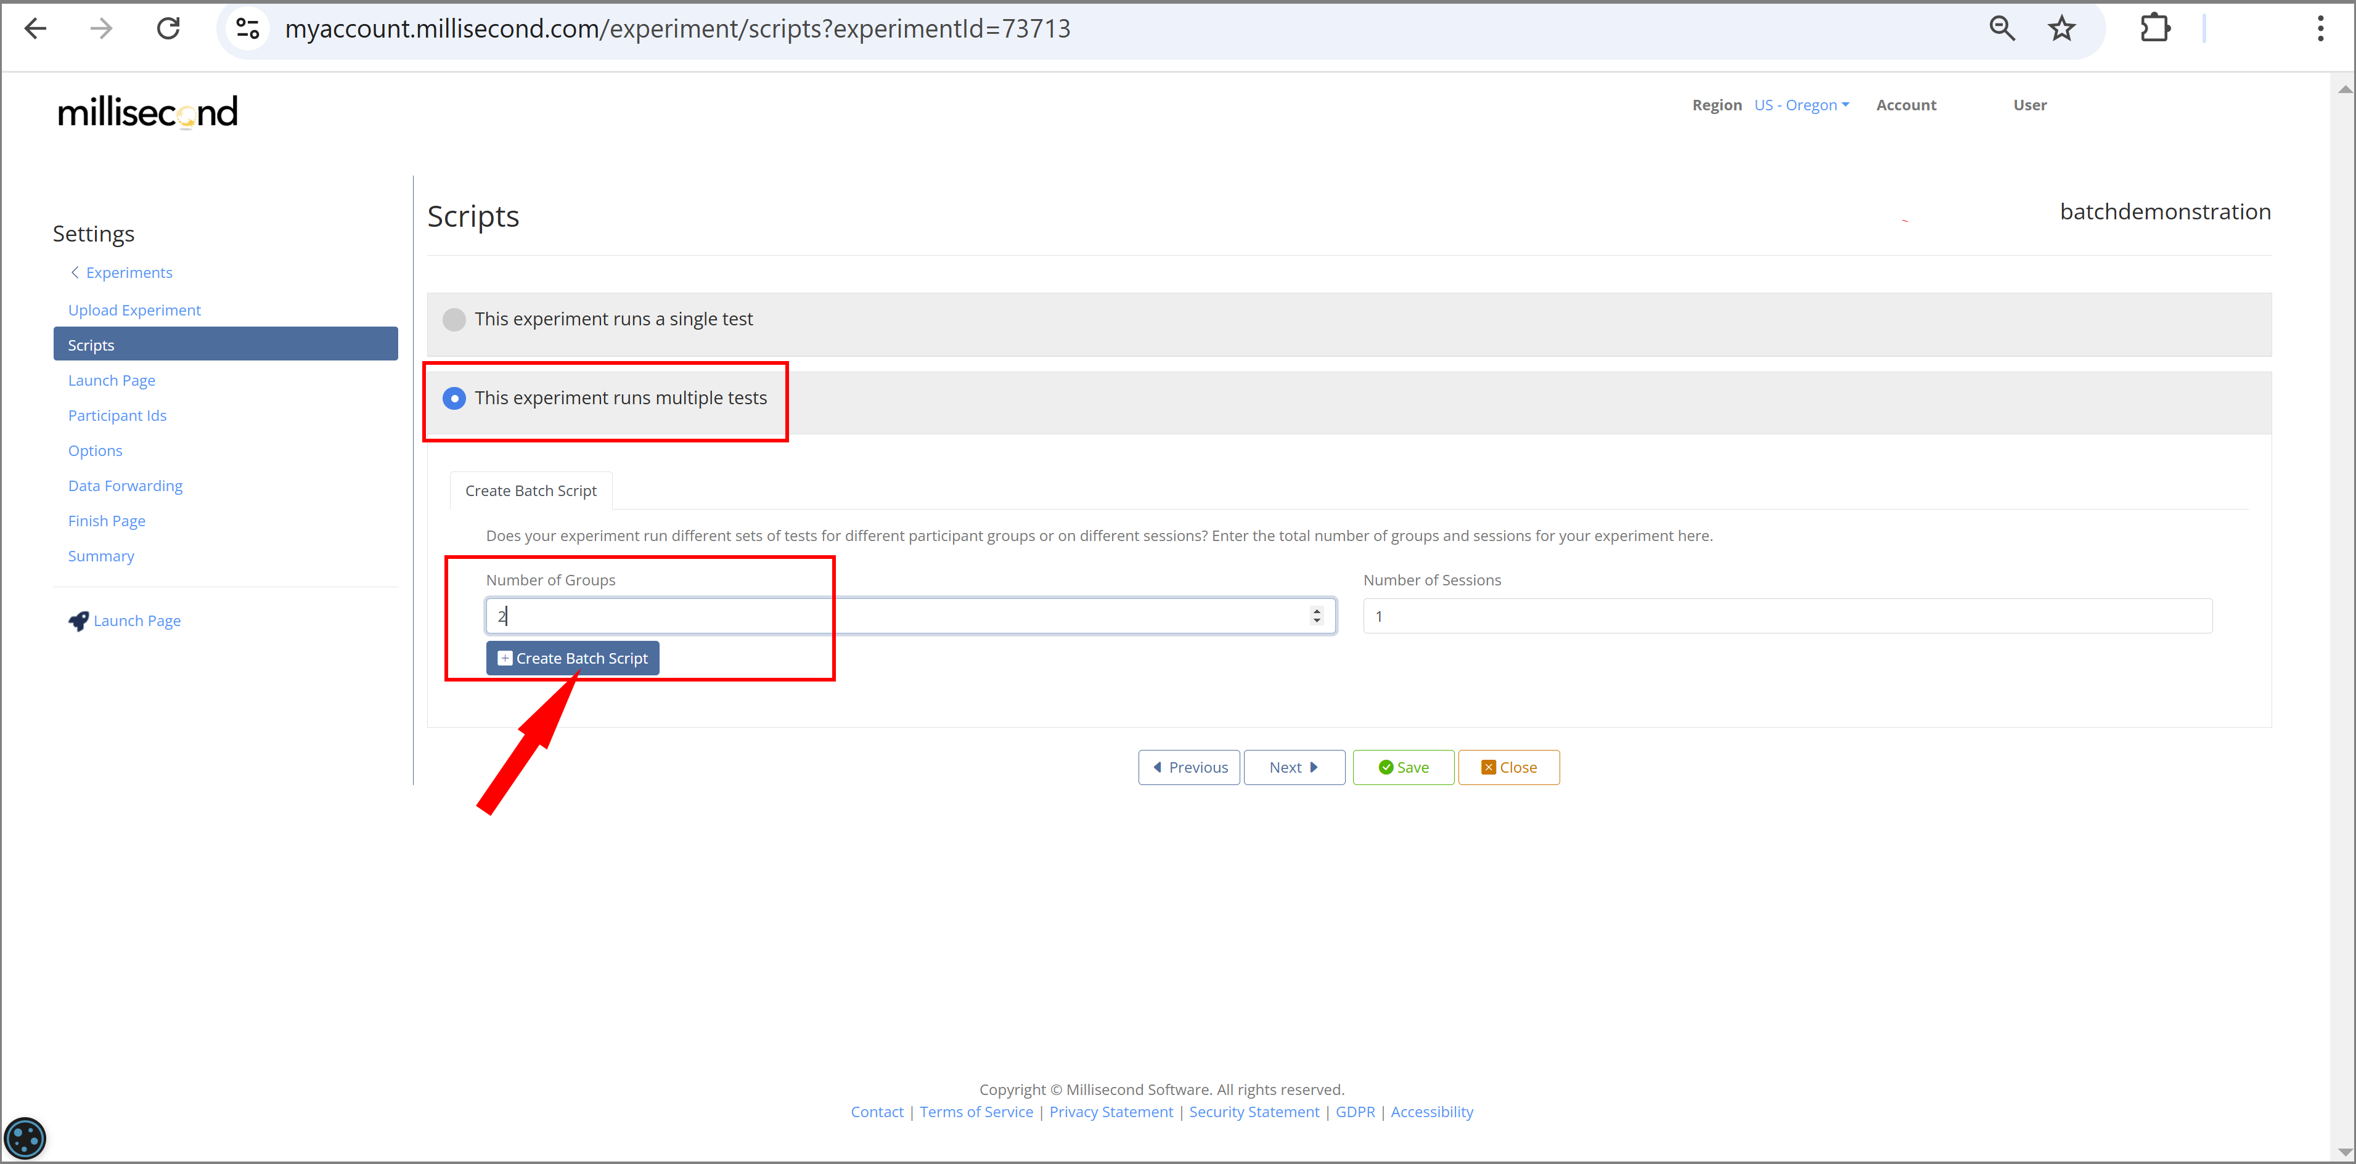The height and width of the screenshot is (1164, 2356).
Task: Click the green Save button
Action: pos(1403,767)
